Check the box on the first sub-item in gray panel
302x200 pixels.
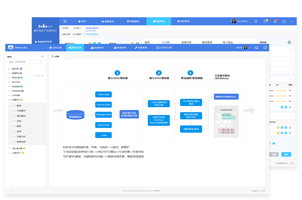pos(15,105)
